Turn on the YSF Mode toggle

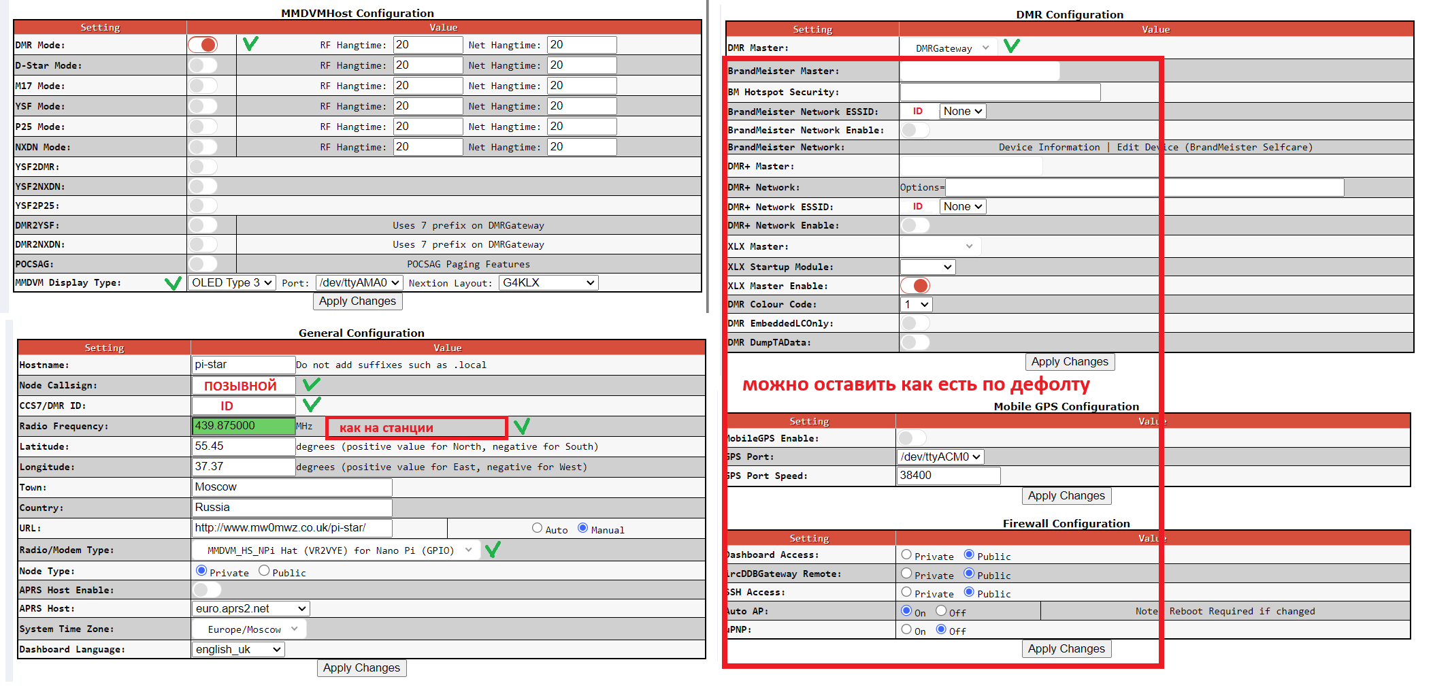203,106
